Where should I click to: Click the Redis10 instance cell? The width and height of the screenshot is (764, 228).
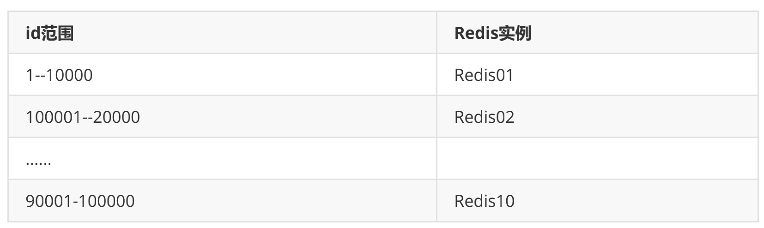pyautogui.click(x=484, y=201)
